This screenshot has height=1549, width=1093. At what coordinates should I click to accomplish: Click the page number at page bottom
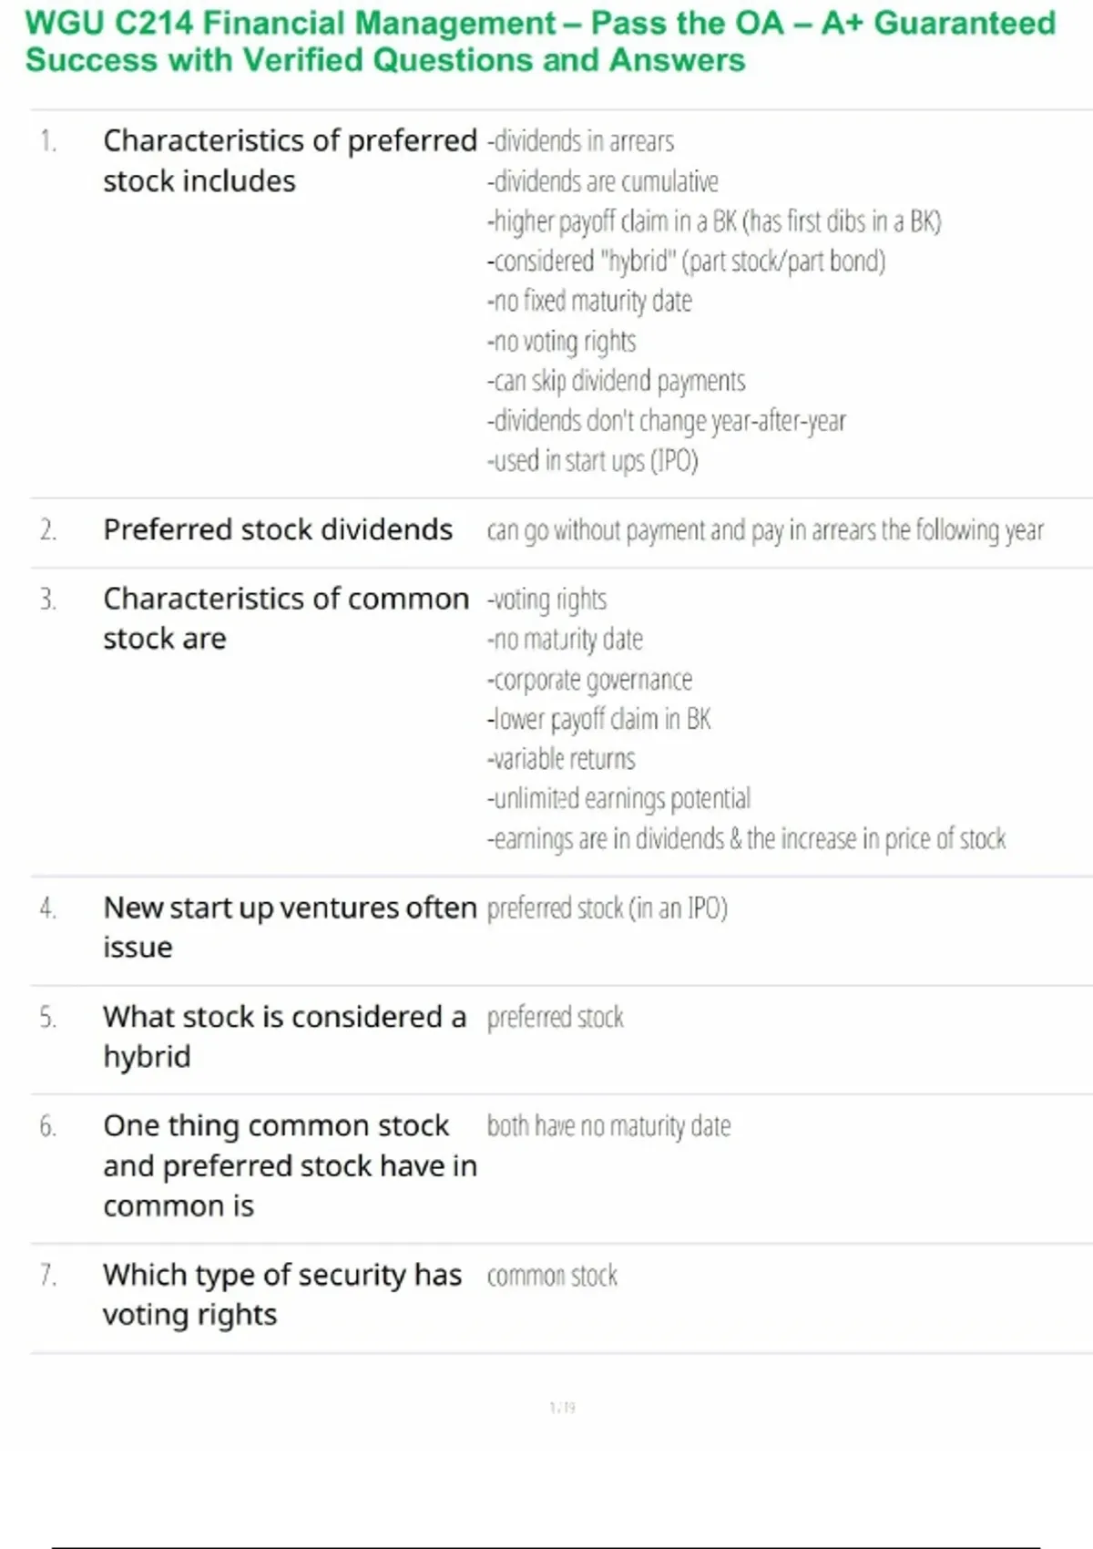click(x=562, y=1408)
